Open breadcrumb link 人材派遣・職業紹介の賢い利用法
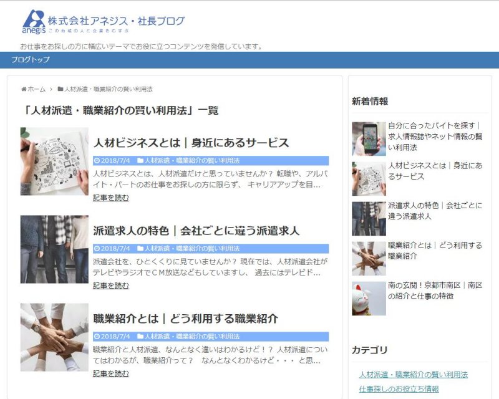499x399 pixels. pos(108,89)
